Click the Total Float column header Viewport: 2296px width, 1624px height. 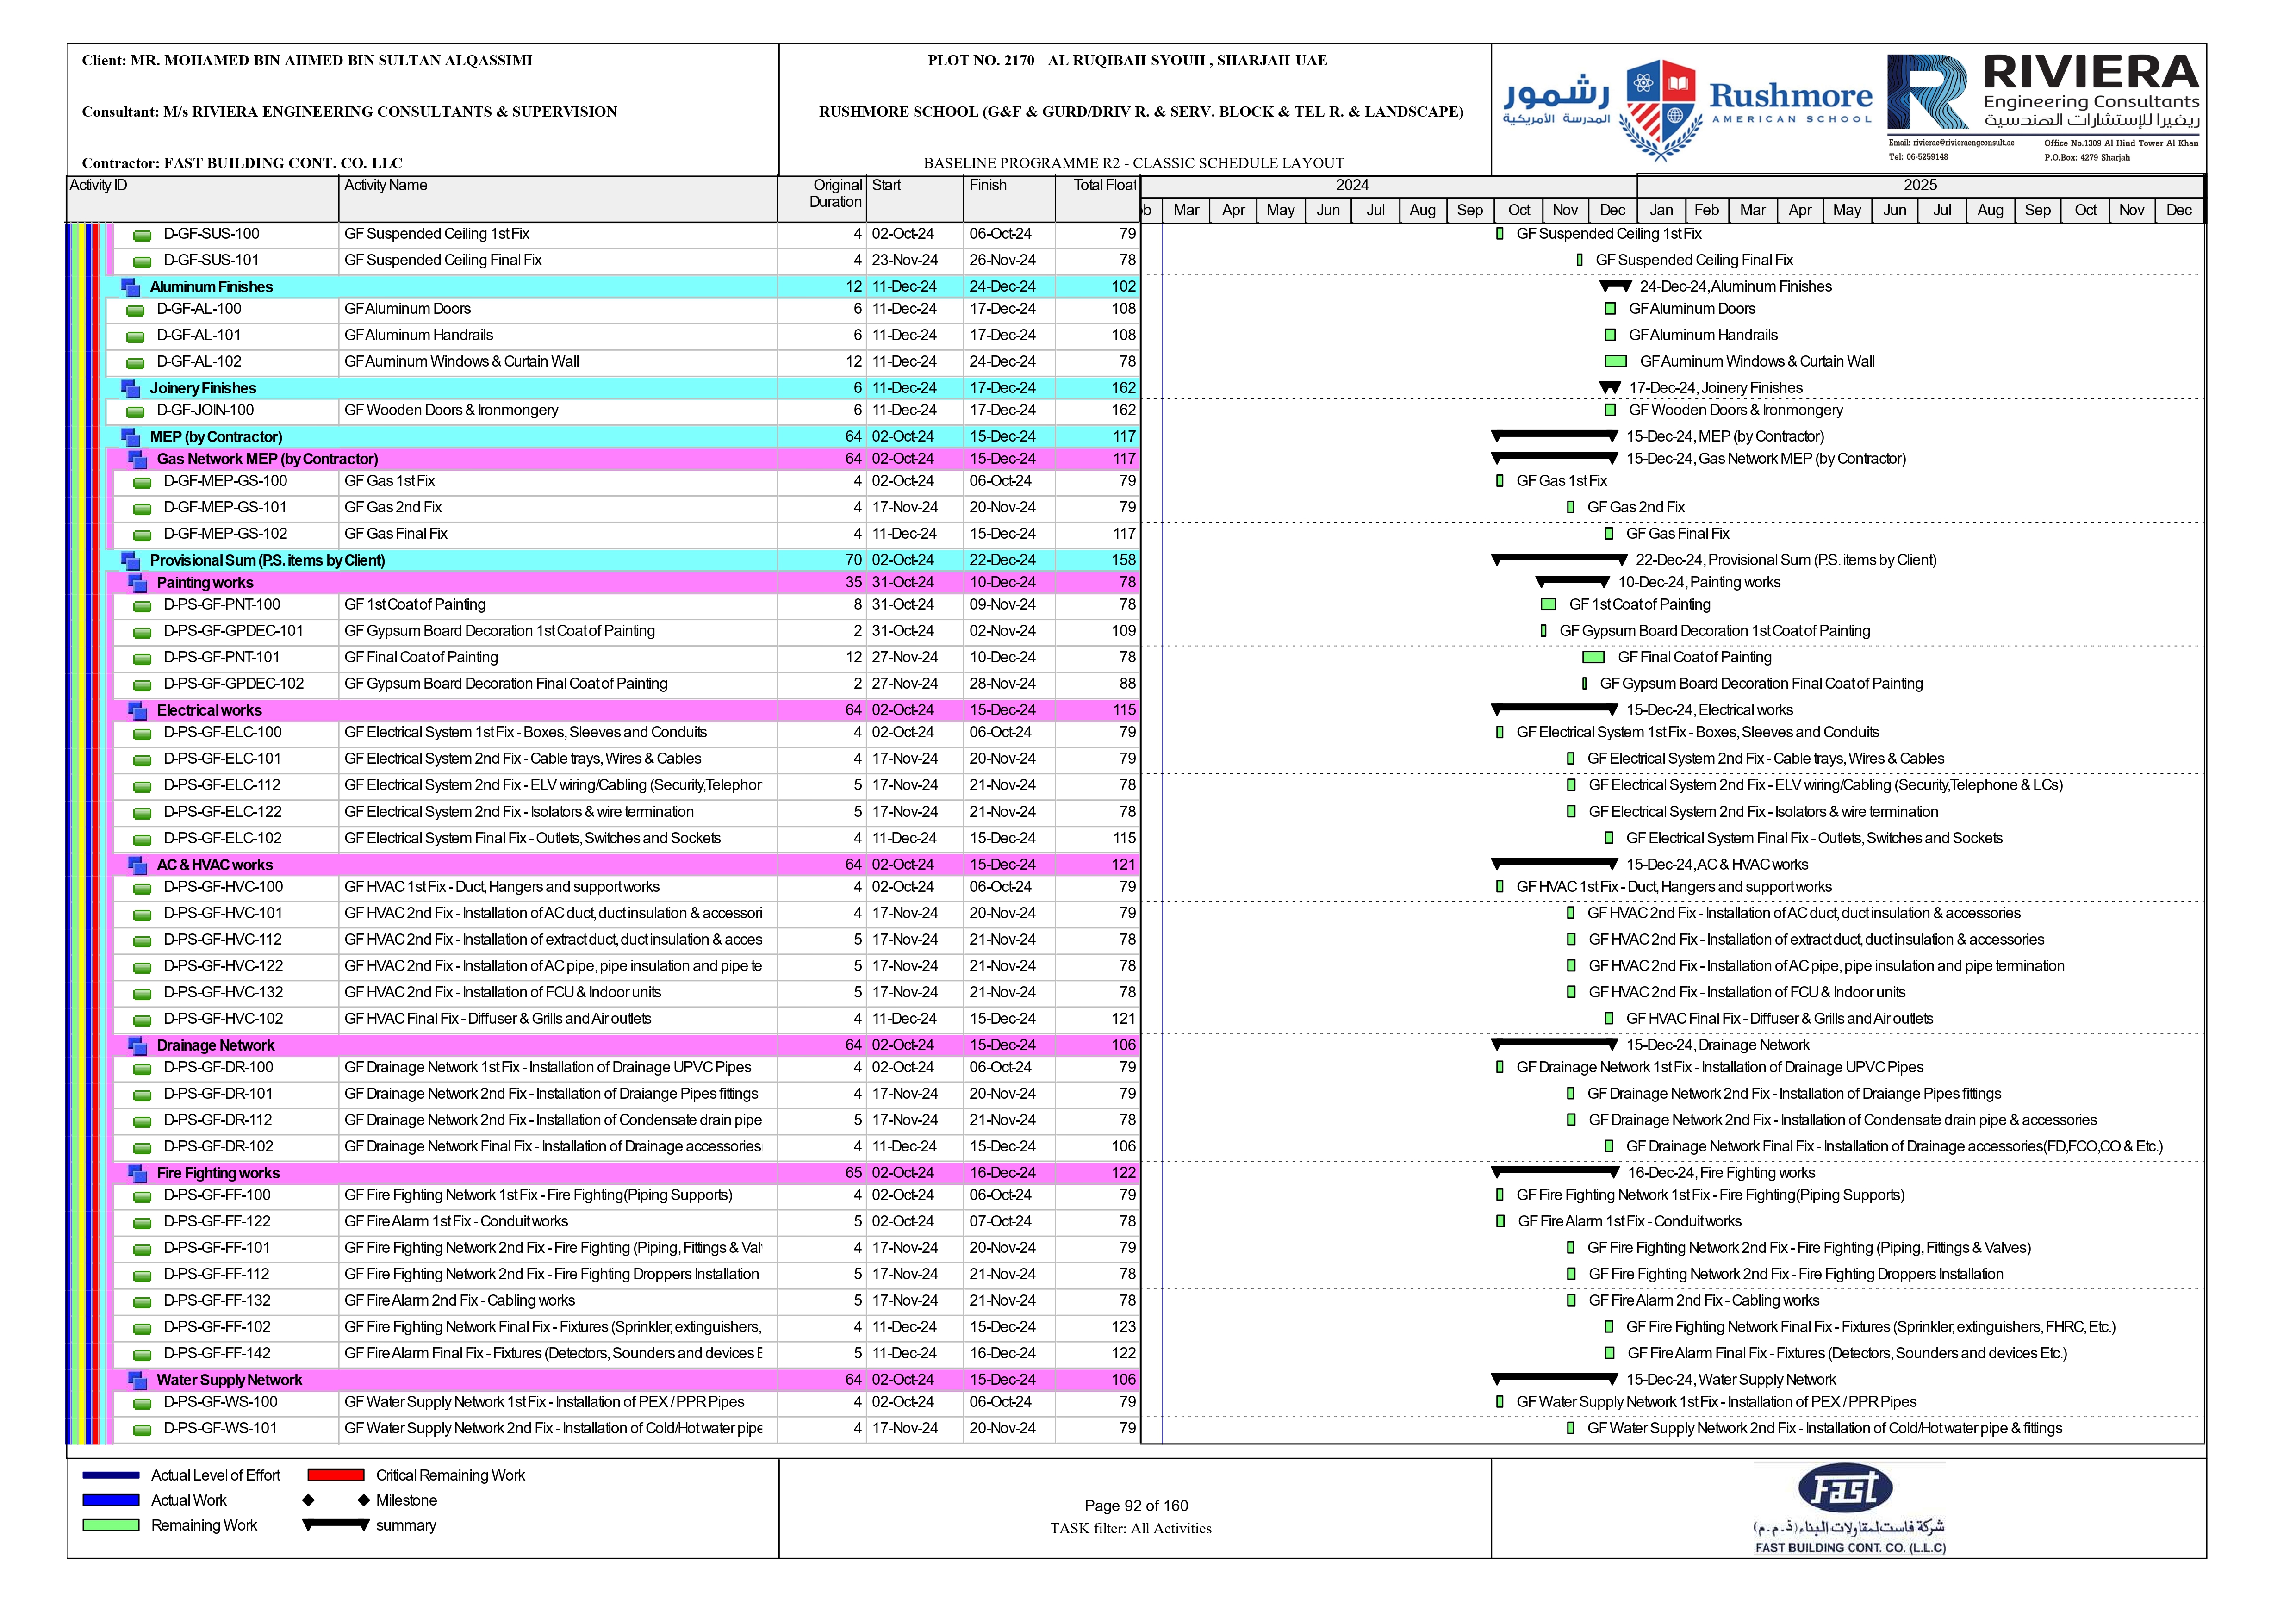tap(1098, 199)
